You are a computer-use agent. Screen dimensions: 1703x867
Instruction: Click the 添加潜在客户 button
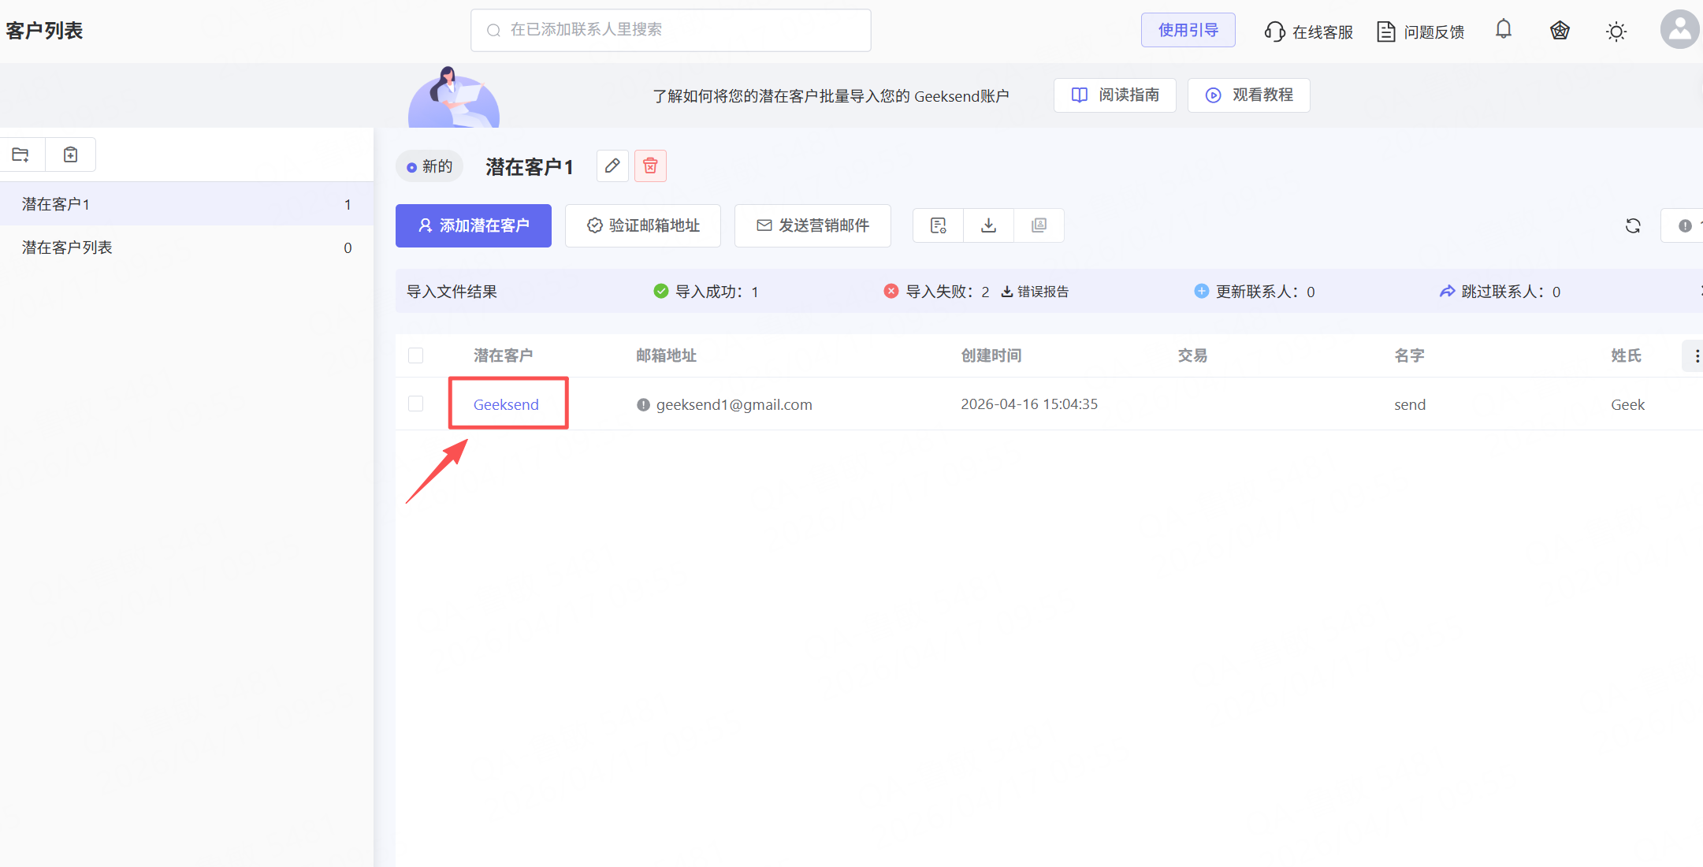click(x=474, y=226)
